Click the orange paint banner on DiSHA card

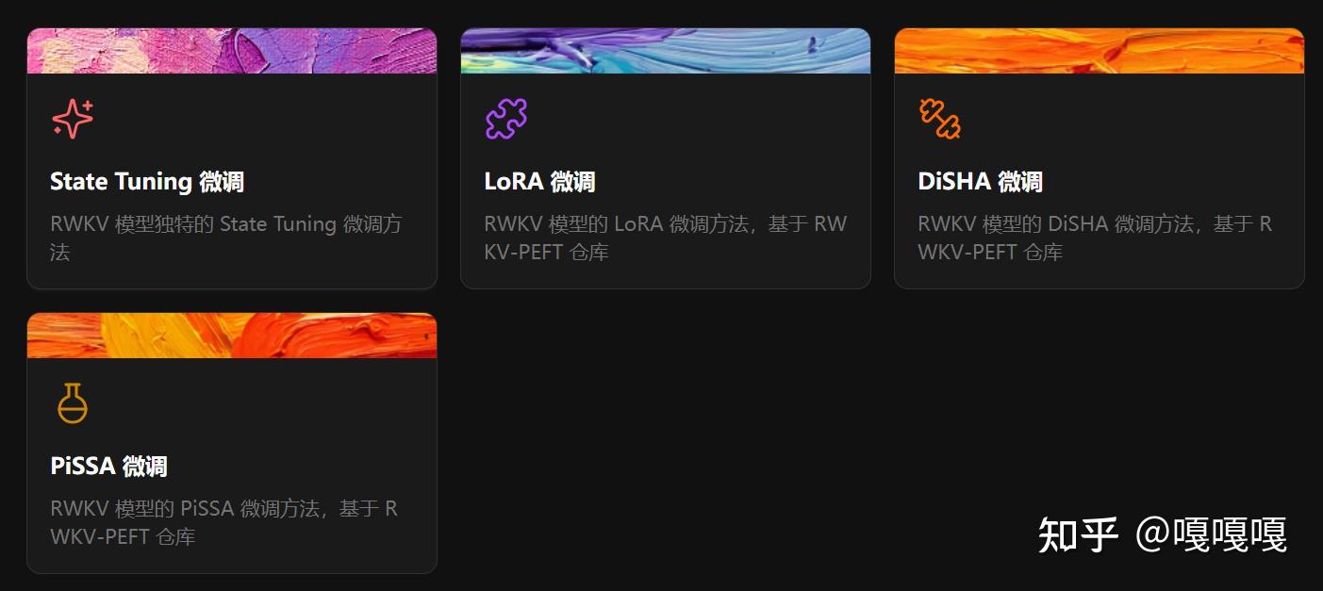[x=1100, y=51]
